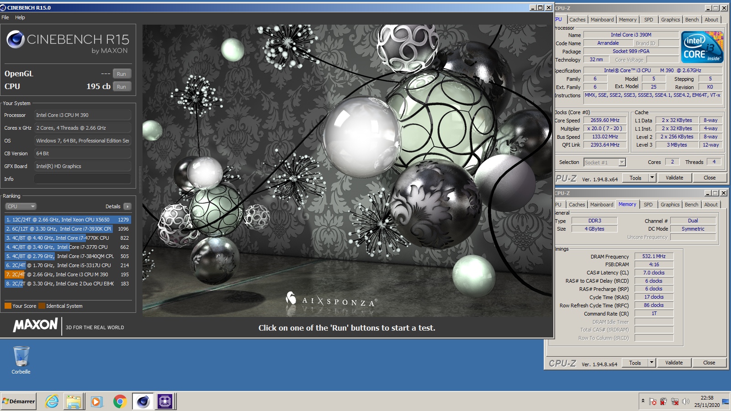
Task: Click Close button in top CPU-Z window
Action: click(710, 178)
